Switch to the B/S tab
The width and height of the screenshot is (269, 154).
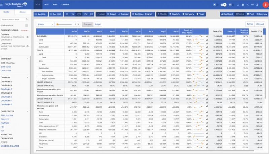[46, 5]
